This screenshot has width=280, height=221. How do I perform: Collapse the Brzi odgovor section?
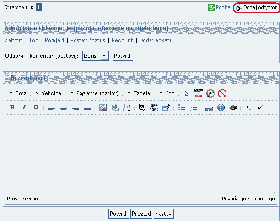click(7, 78)
